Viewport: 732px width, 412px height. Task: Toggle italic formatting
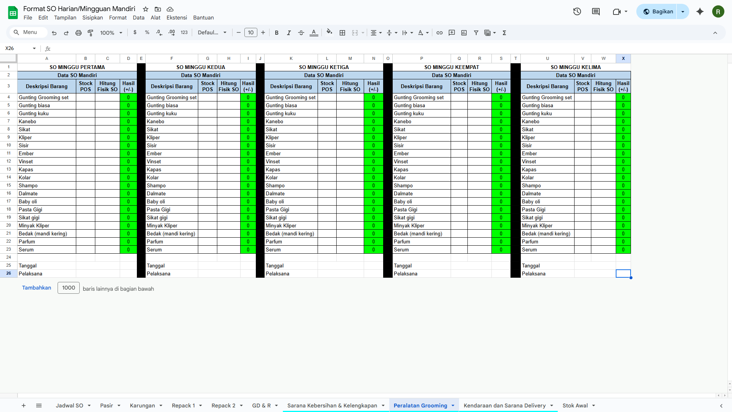pyautogui.click(x=289, y=33)
